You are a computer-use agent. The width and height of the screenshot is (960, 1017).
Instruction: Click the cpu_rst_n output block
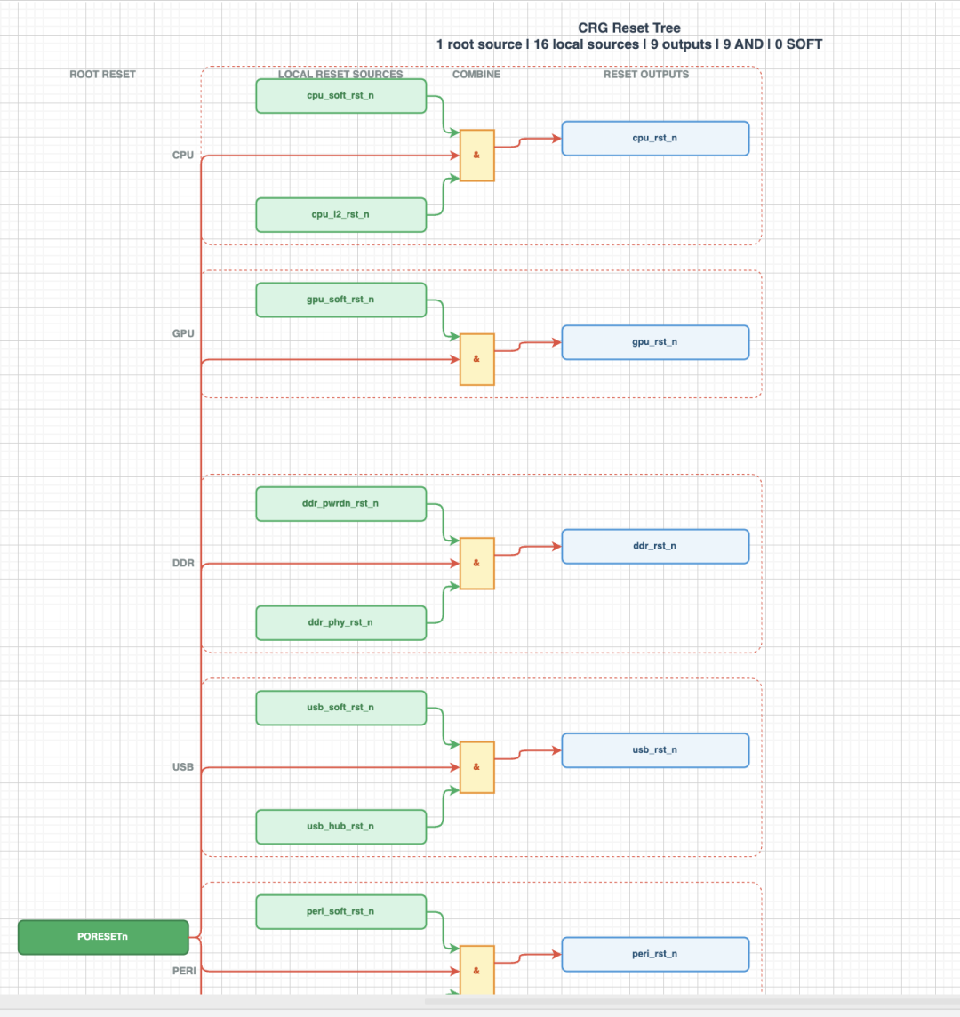[x=655, y=138]
